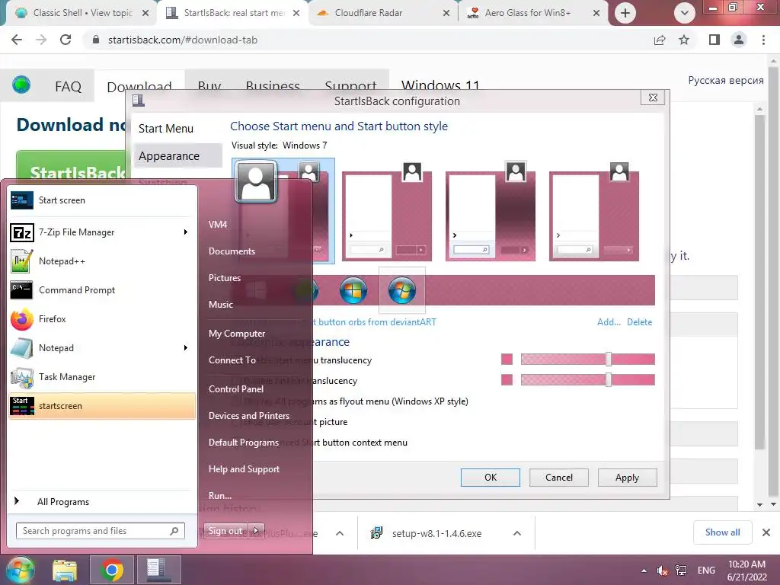780x585 pixels.
Task: Open Control Panel from Start menu
Action: [236, 389]
